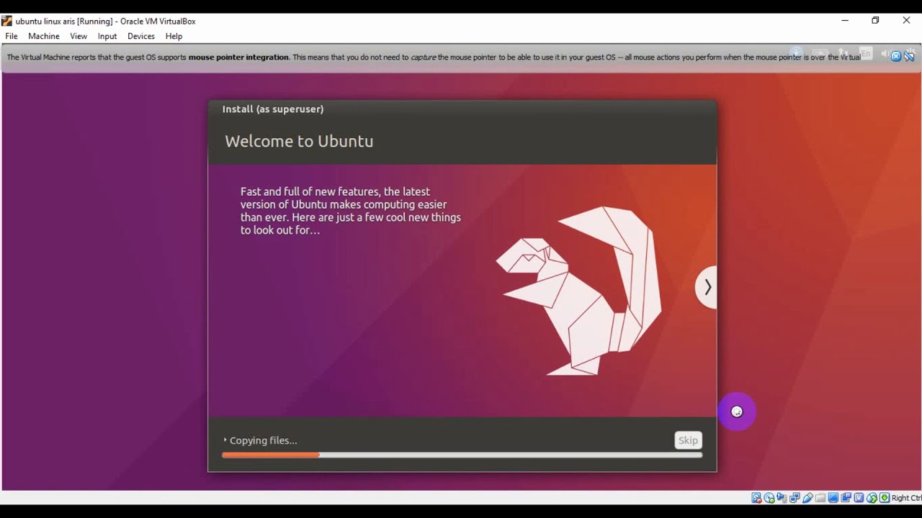Click the shared folders status icon

click(820, 498)
